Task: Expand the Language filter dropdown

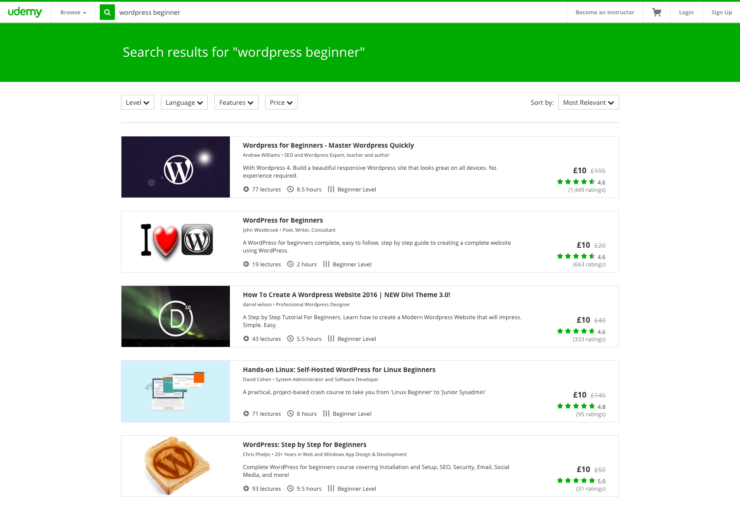Action: click(x=184, y=102)
